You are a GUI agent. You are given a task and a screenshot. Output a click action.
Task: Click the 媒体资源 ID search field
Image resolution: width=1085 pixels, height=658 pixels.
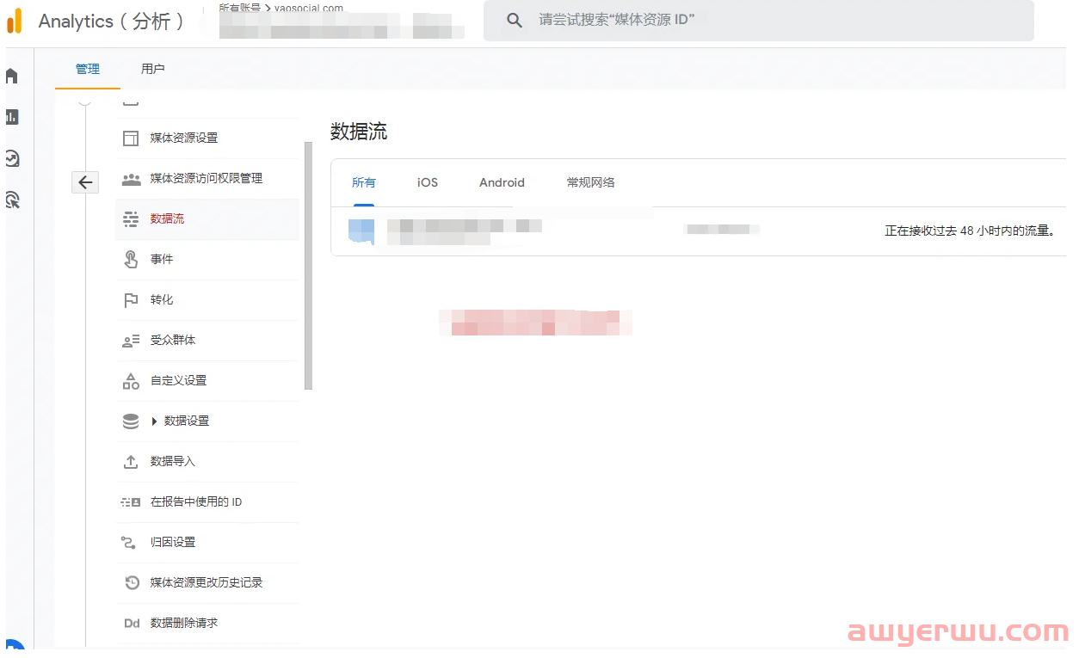pyautogui.click(x=758, y=21)
